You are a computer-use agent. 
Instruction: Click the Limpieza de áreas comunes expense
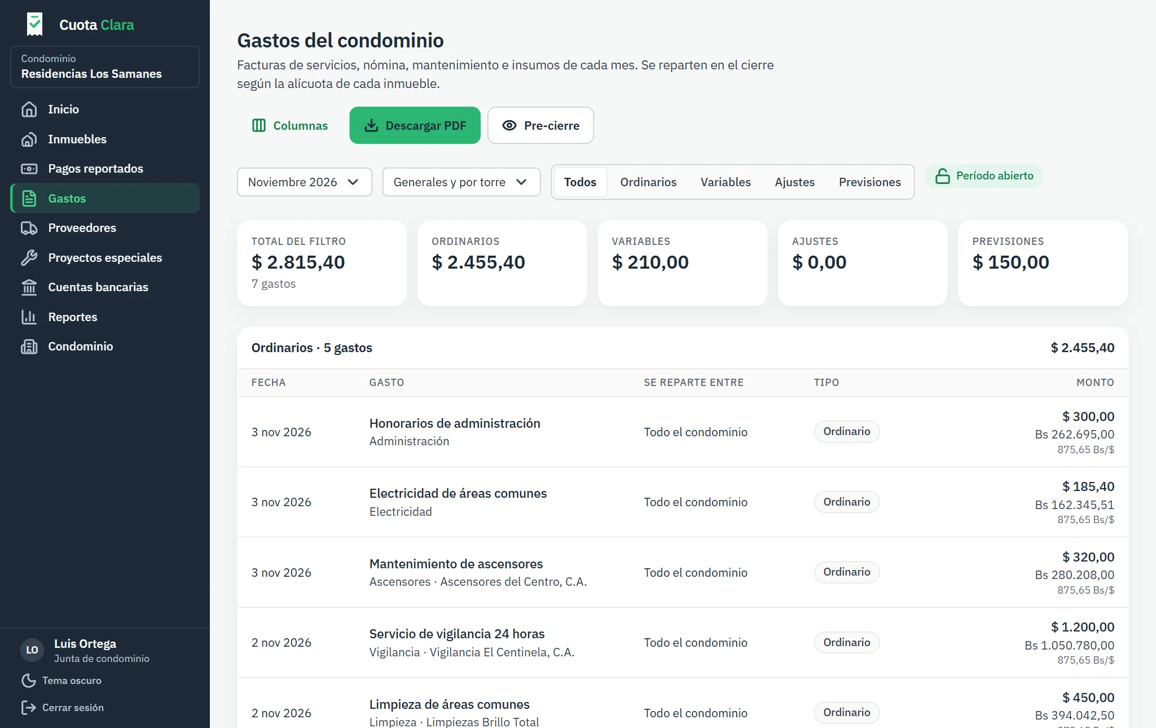pyautogui.click(x=450, y=704)
